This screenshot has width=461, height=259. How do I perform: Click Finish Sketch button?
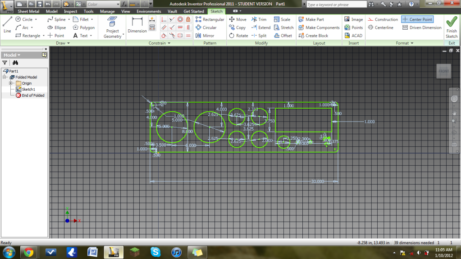[x=452, y=27]
